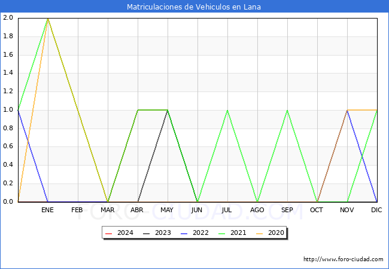Click the 2.0 value on the y-axis
Screen dimensions: 389x269
(x=8, y=17)
